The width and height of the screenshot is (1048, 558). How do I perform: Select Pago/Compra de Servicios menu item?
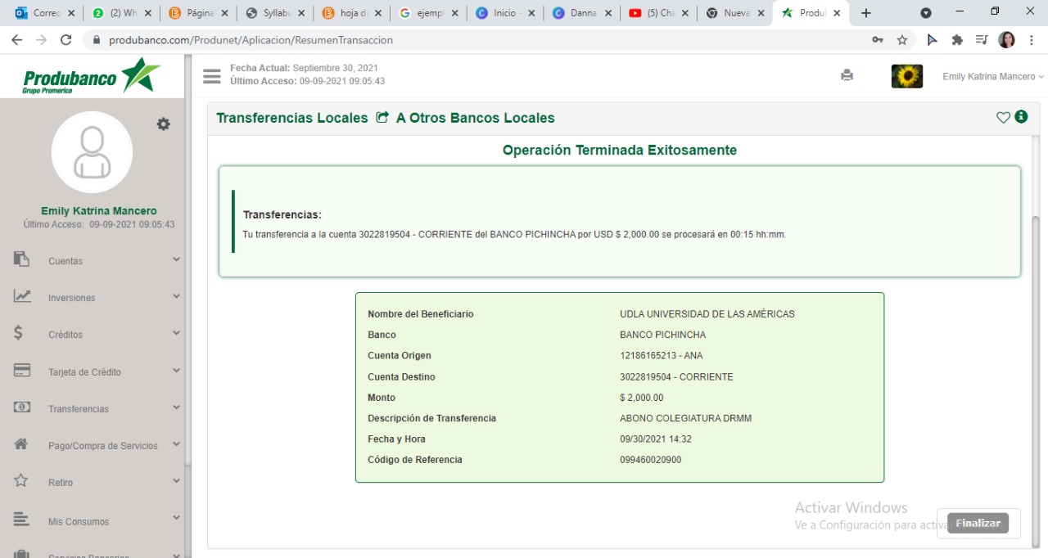point(102,446)
